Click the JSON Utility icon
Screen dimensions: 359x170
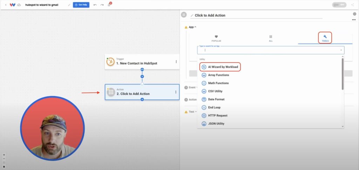click(x=204, y=124)
